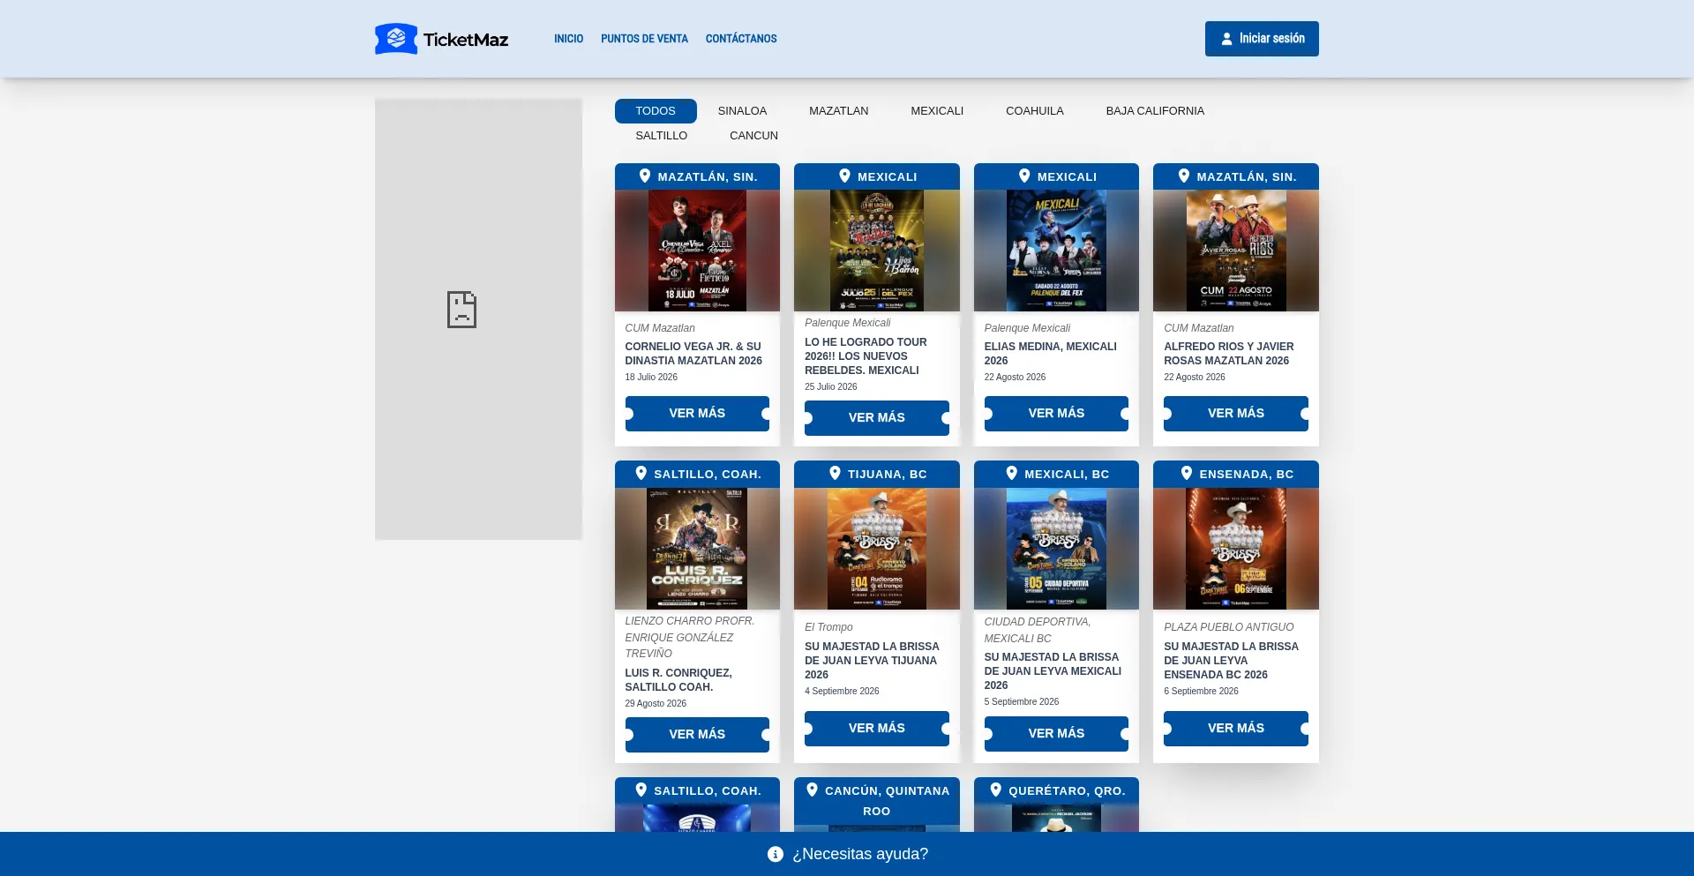Click the ¿Necesitas ayuda? help text
Image resolution: width=1694 pixels, height=876 pixels.
coord(860,854)
